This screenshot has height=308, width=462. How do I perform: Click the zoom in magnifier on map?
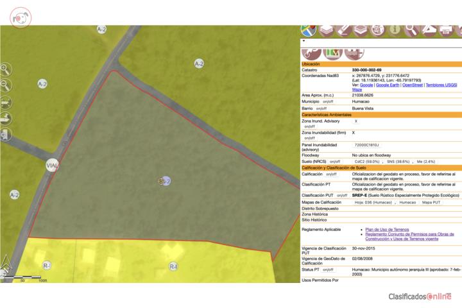coord(6,69)
